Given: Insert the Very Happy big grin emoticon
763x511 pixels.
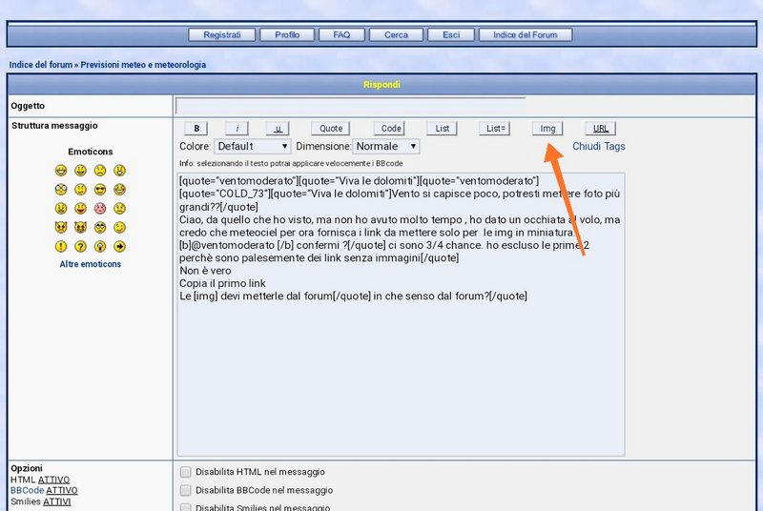Looking at the screenshot, I should (61, 170).
